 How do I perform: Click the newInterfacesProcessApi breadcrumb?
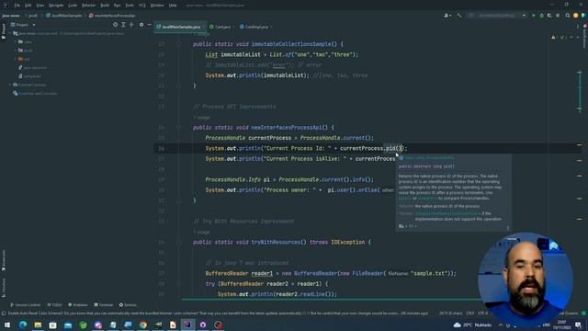[112, 16]
